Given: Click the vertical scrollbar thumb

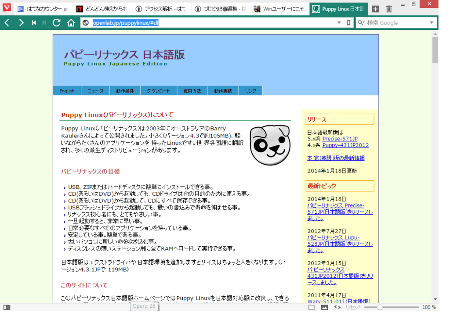Looking at the screenshot, I should click(x=435, y=50).
